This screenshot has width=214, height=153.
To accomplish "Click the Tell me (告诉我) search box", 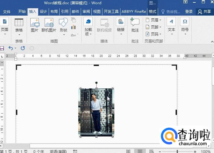I will click(171, 12).
